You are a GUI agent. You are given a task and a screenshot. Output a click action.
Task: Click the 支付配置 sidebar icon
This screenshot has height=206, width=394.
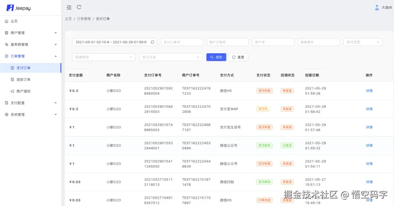coord(7,103)
